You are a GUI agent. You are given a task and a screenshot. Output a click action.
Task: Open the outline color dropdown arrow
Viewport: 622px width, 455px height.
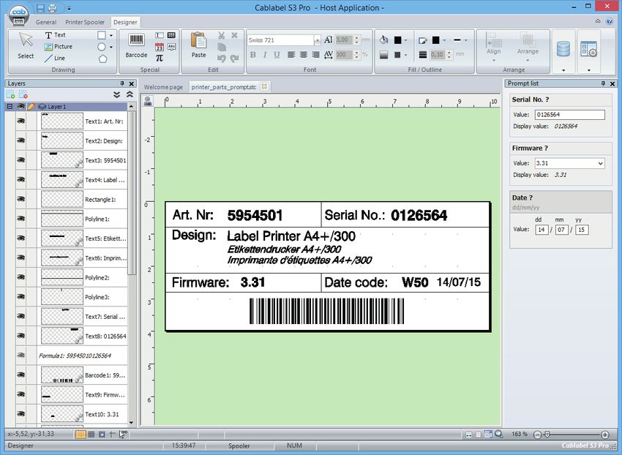tap(444, 40)
